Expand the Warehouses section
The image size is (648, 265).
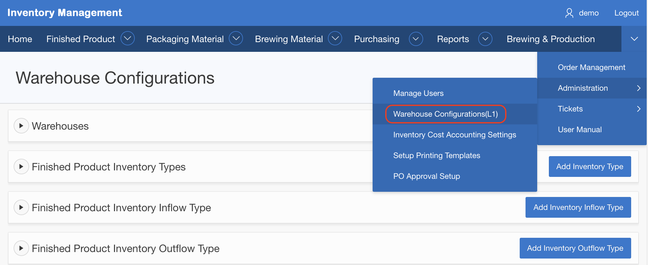tap(21, 126)
